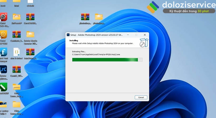Select the photoshop RAR archive on desktop
This screenshot has width=216, height=118.
click(x=85, y=17)
